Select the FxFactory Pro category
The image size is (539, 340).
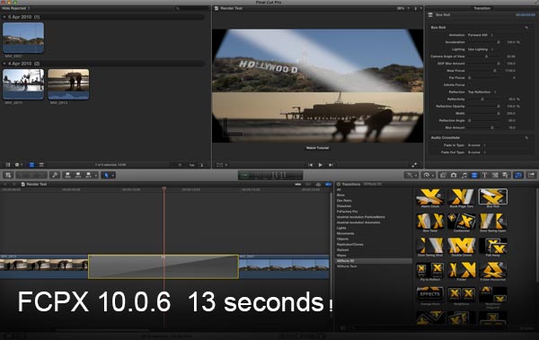[x=347, y=212]
